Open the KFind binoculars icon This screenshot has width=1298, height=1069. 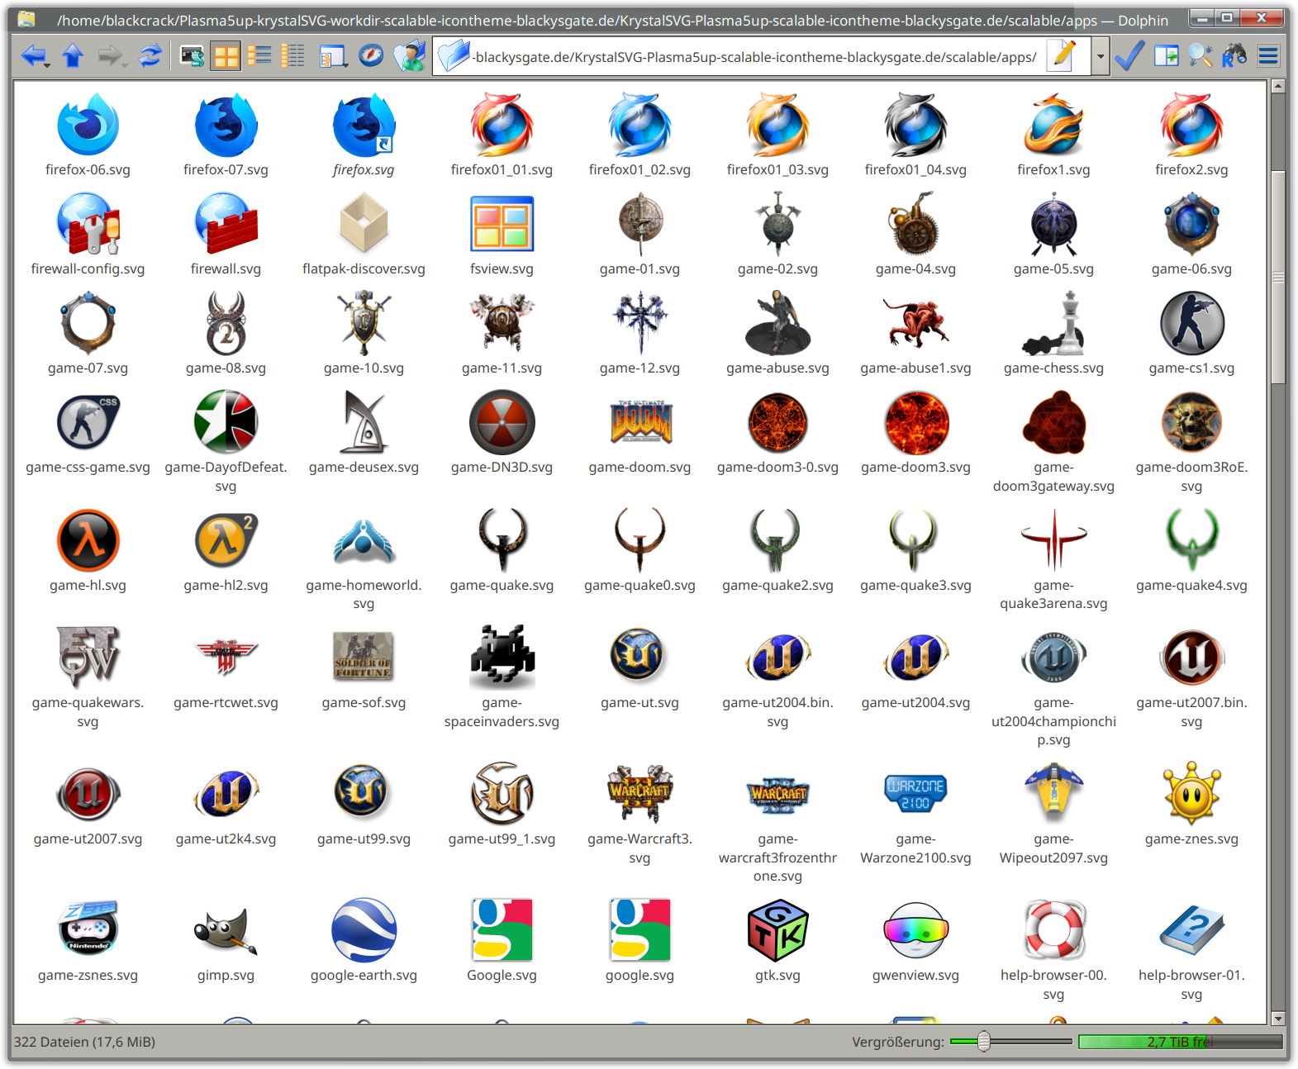point(1234,56)
